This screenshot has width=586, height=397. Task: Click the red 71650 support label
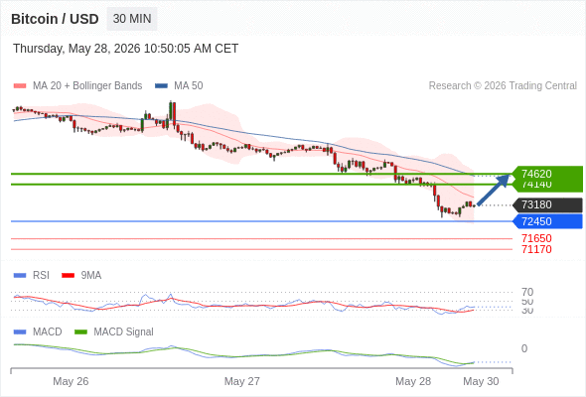pos(536,238)
